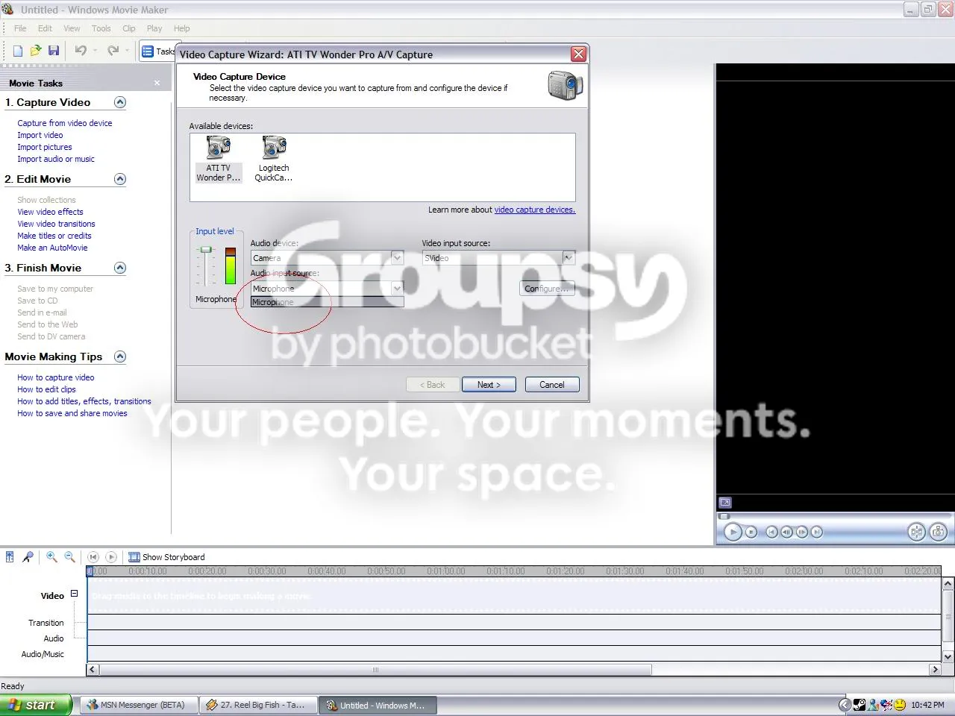
Task: Click View video effects link
Action: click(x=50, y=212)
